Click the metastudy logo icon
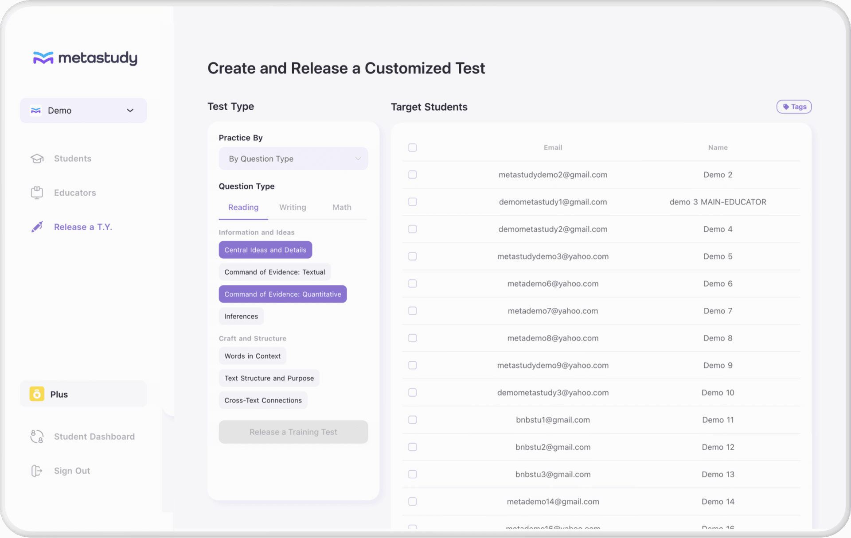 (x=43, y=58)
